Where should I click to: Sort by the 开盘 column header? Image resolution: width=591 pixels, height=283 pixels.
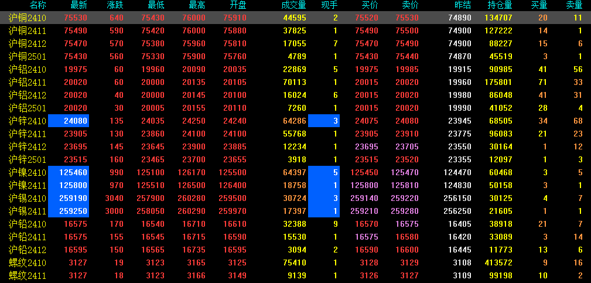point(238,5)
